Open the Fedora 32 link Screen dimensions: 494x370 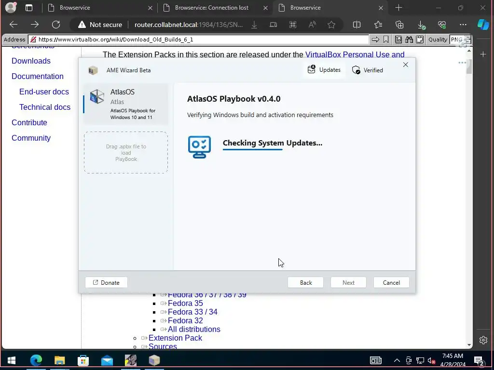click(x=185, y=320)
